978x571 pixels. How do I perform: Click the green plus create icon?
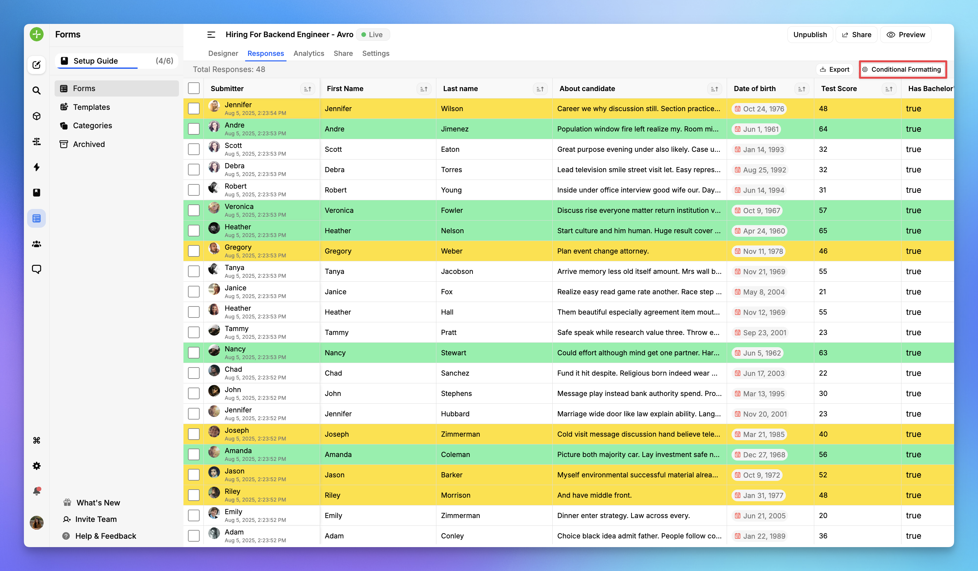(x=36, y=34)
